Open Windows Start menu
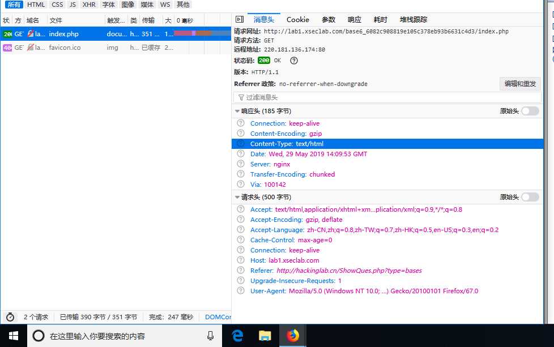The width and height of the screenshot is (554, 347). (14, 336)
